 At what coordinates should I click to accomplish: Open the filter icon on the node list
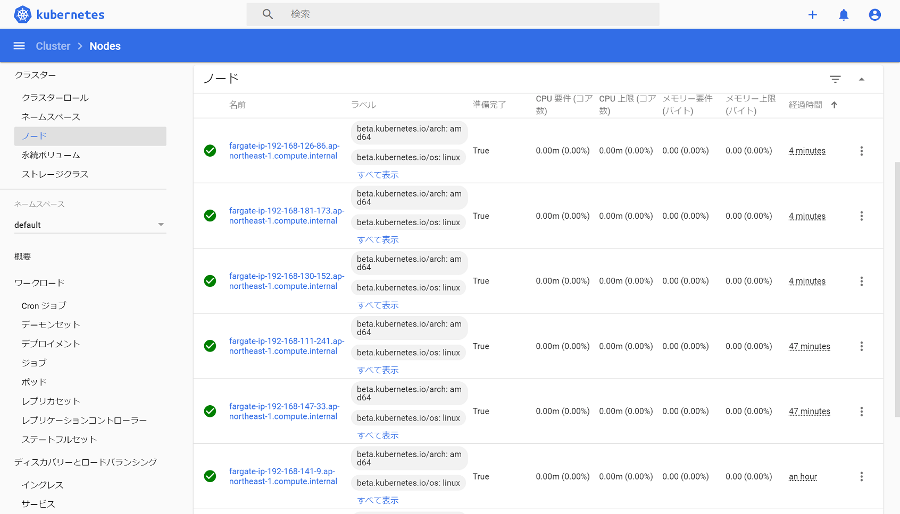tap(835, 79)
